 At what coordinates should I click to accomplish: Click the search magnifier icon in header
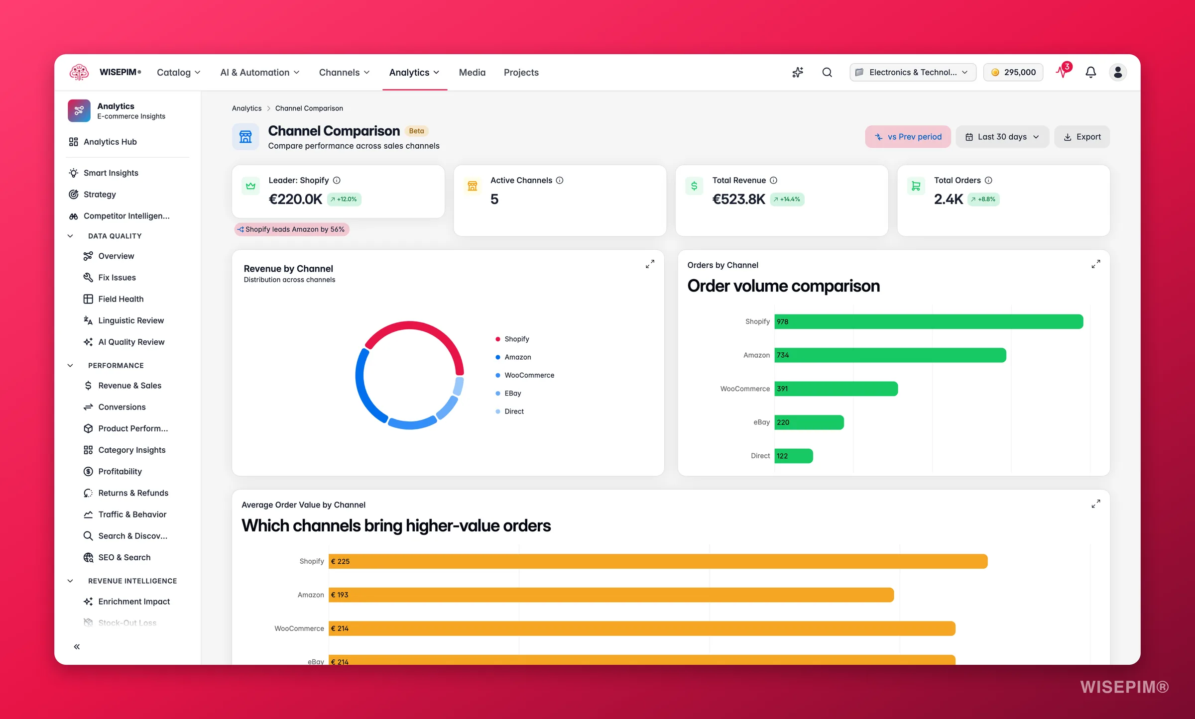point(827,73)
